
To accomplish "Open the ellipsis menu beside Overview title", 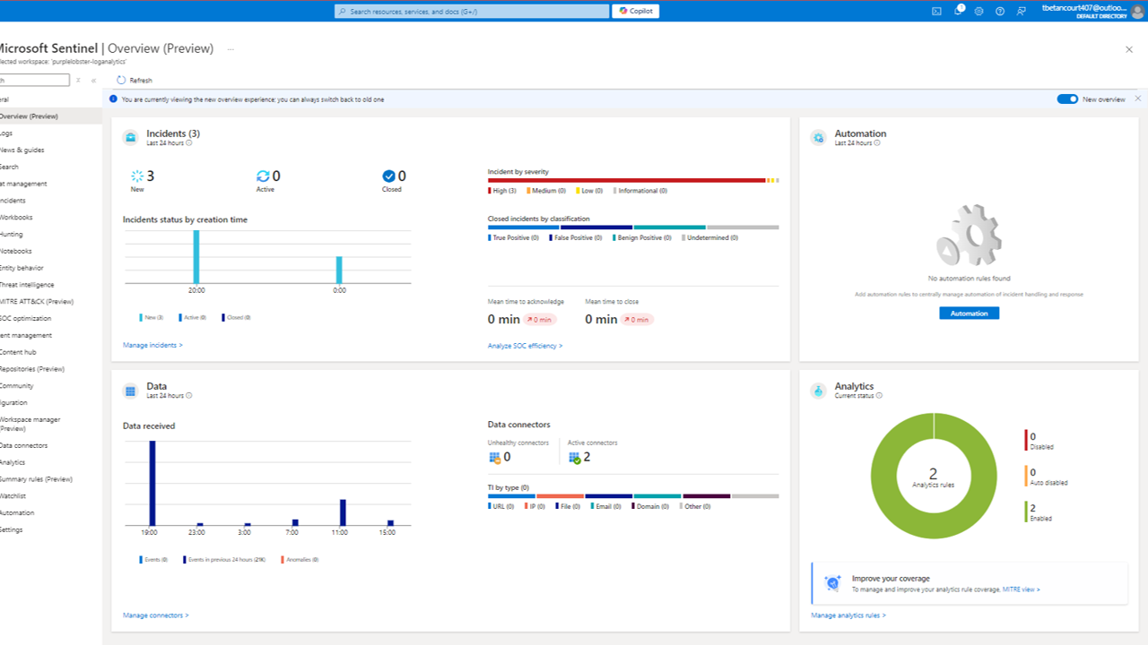I will point(230,48).
